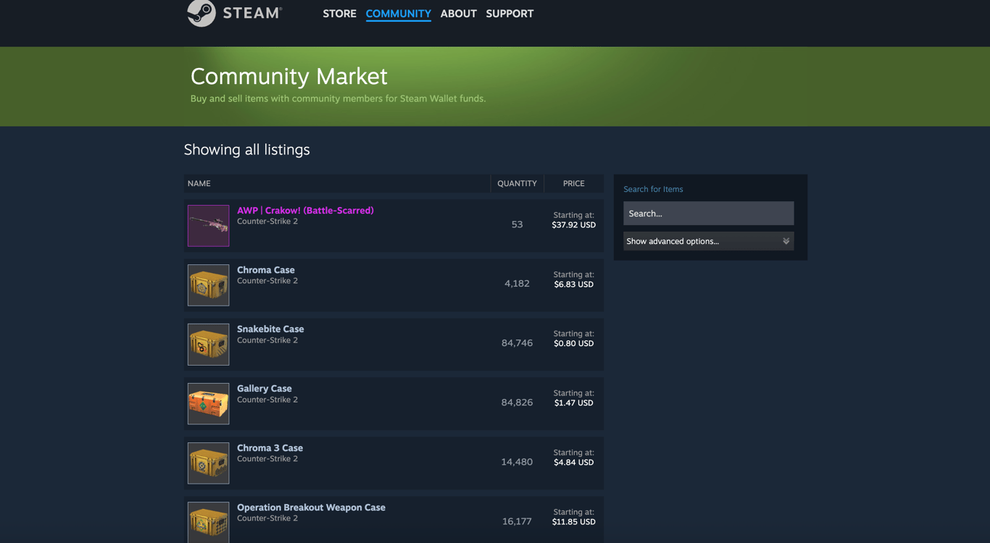
Task: Sort listings by the NAME column header
Action: point(337,183)
